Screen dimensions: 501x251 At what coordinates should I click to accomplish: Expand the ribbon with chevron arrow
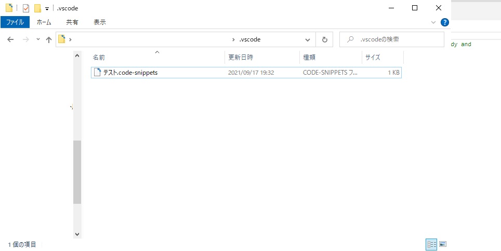pos(433,22)
